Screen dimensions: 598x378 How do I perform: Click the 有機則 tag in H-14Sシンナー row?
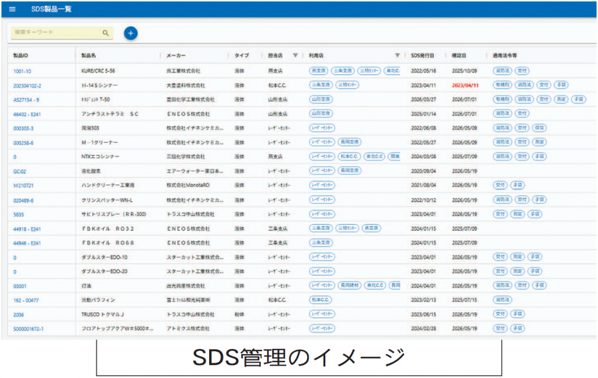502,85
